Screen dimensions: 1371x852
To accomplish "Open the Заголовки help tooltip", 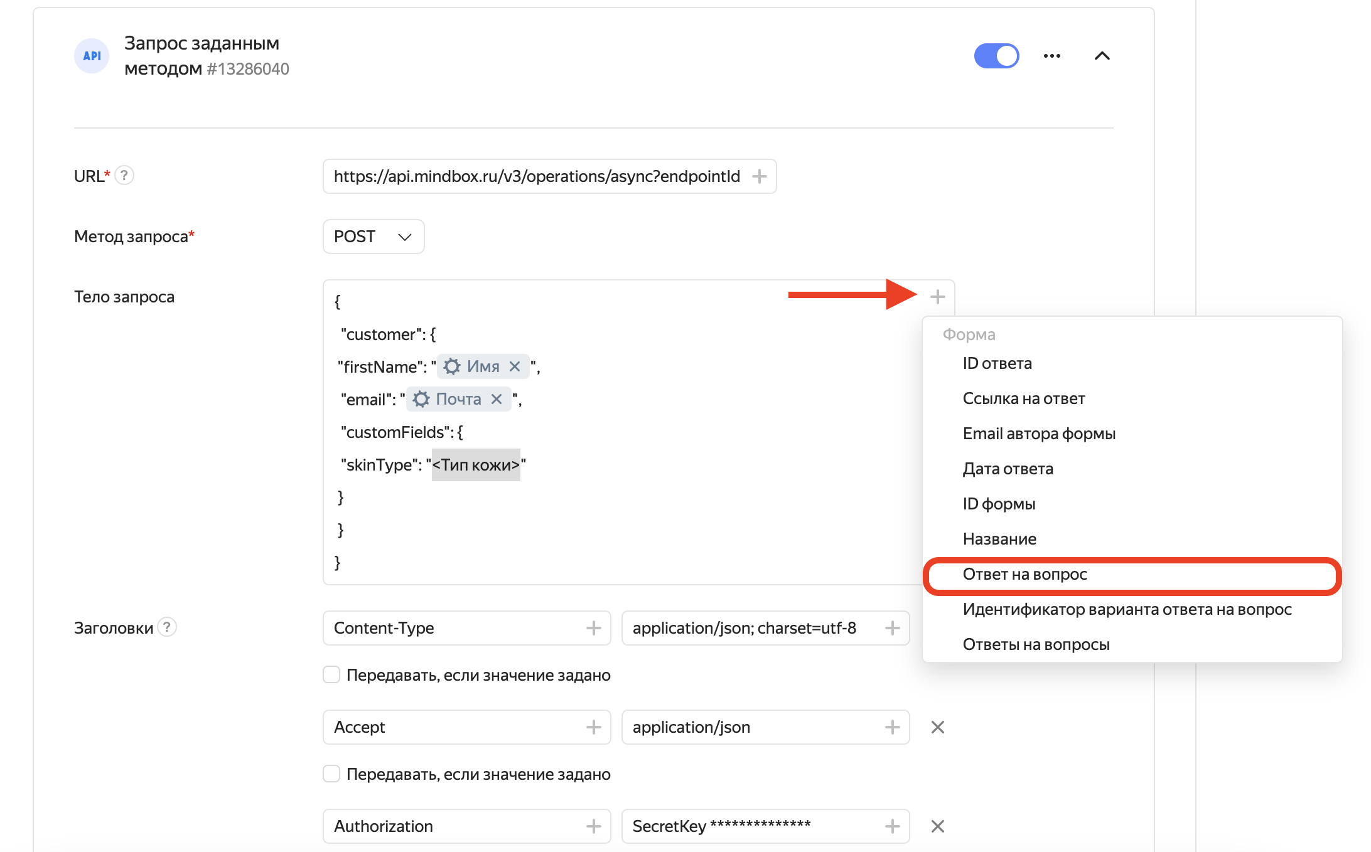I will [167, 627].
